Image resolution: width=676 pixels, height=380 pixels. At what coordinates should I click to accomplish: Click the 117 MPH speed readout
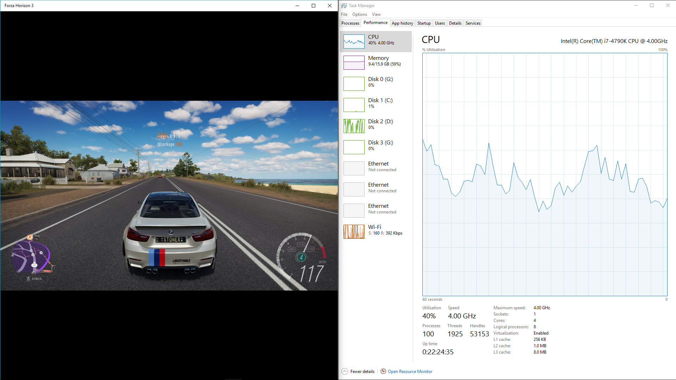coord(311,274)
